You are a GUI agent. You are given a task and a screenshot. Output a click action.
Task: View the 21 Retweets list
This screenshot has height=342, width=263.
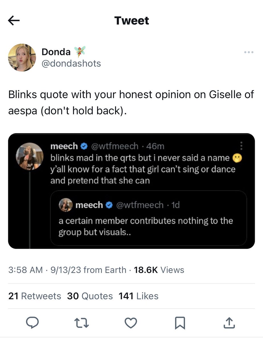[35, 296]
